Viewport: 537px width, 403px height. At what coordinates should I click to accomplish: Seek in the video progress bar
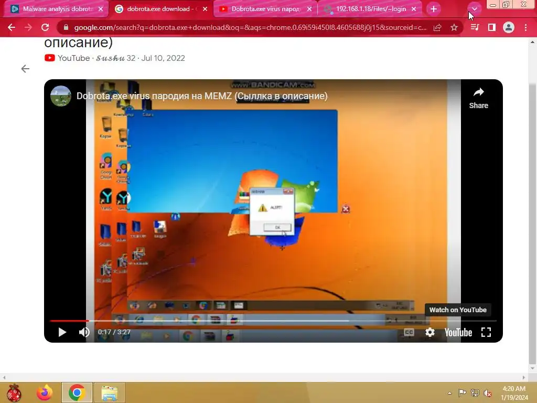(273, 321)
